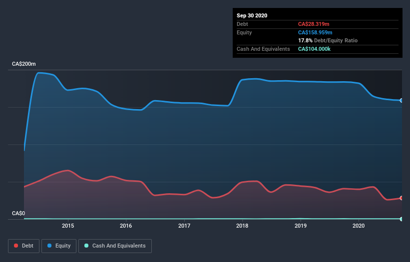Screen dimensions: 410x262
Task: Toggle Cash And Equivalents legend button
Action: (x=115, y=246)
